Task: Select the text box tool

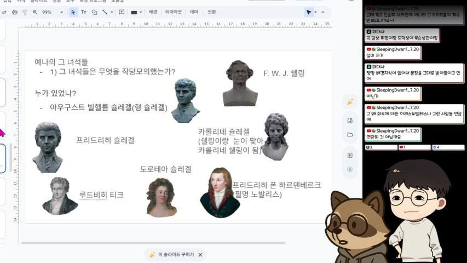Action: [84, 12]
